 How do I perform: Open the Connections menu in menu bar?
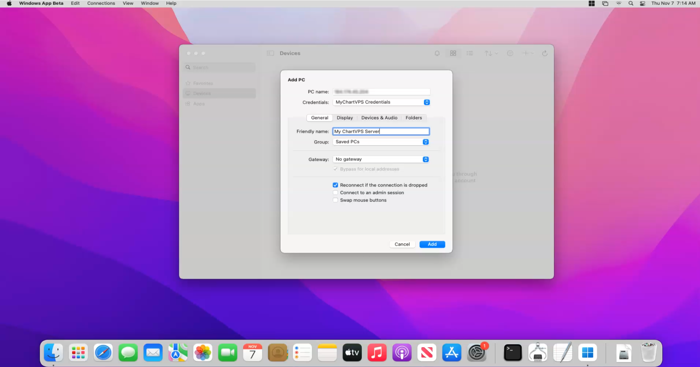101,3
